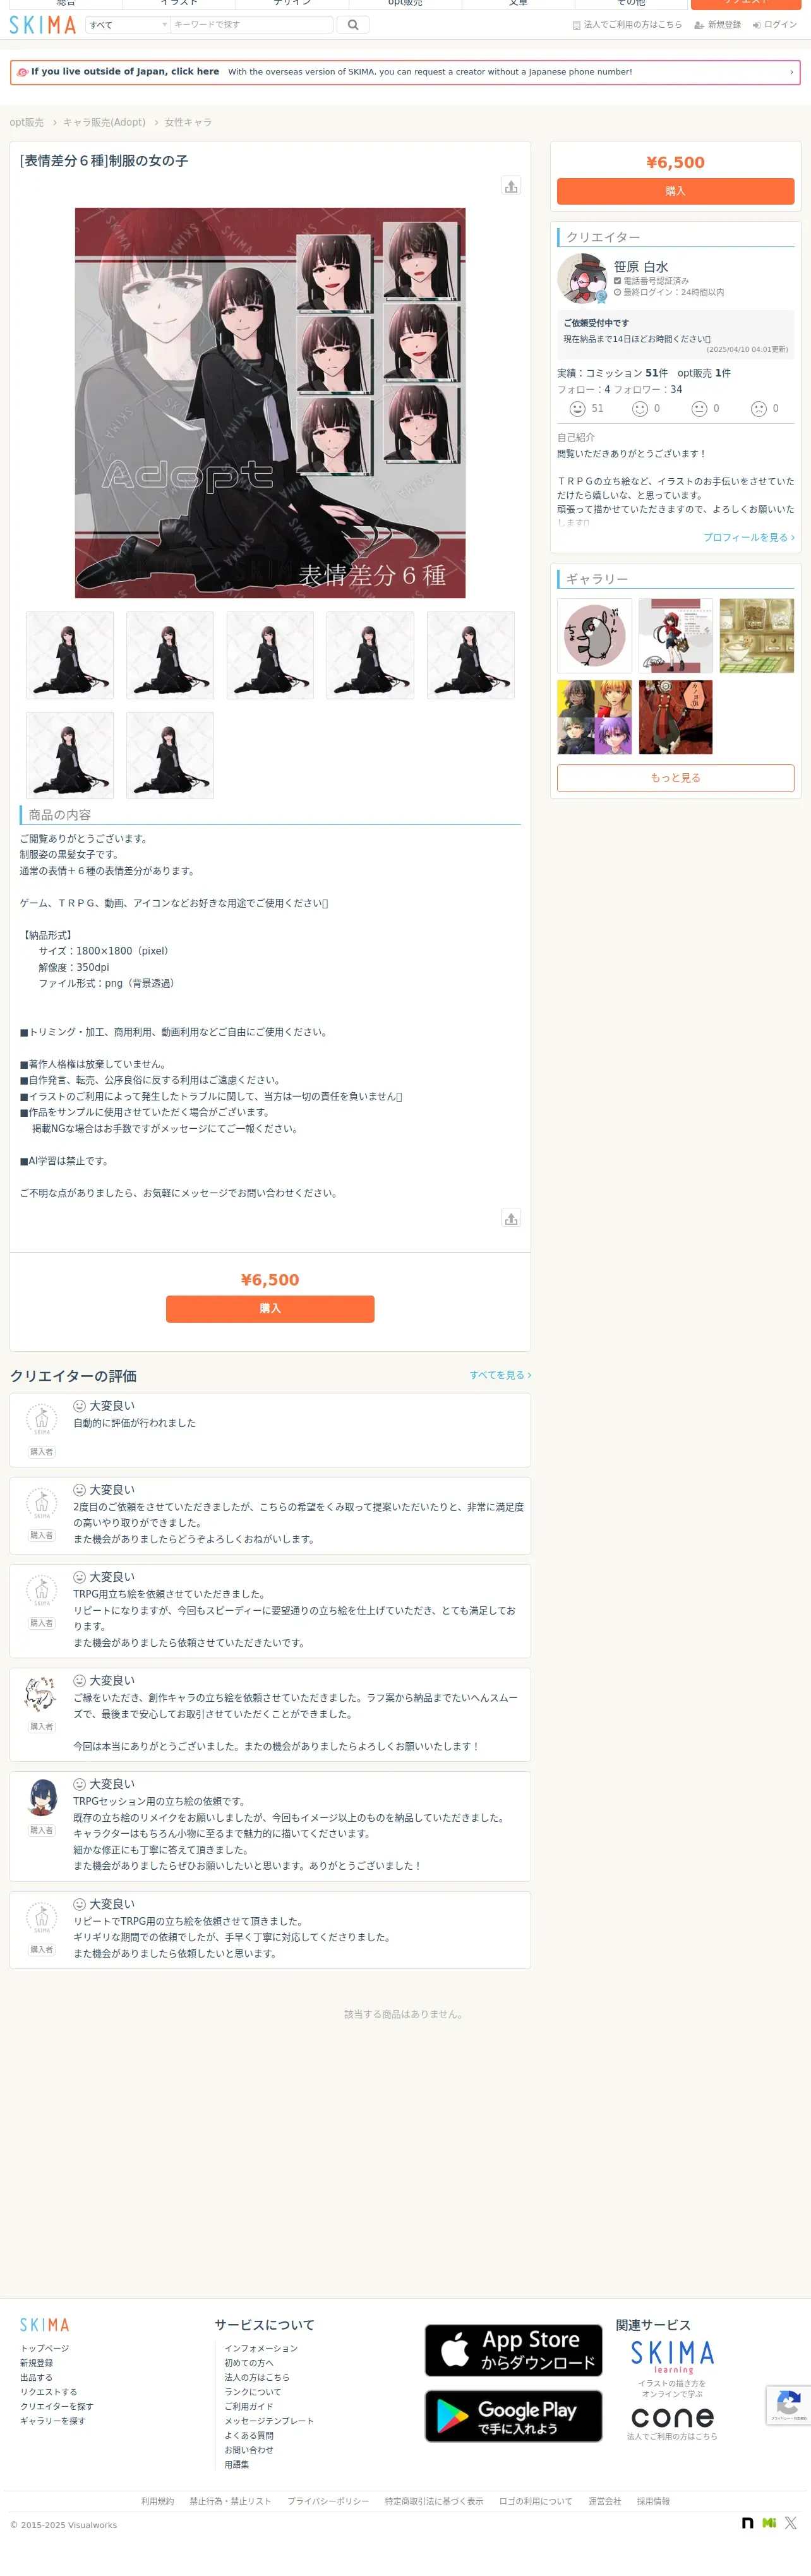Open すべてを見る reviews link

coord(500,1375)
